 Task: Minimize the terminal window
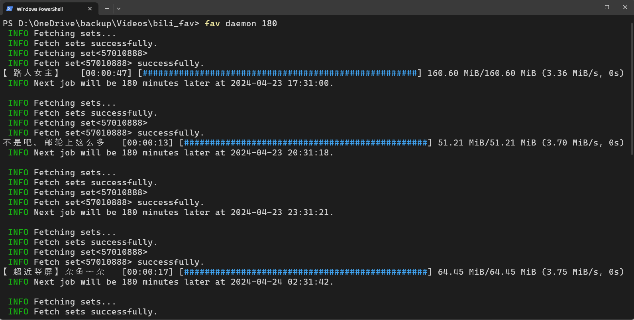(x=589, y=7)
